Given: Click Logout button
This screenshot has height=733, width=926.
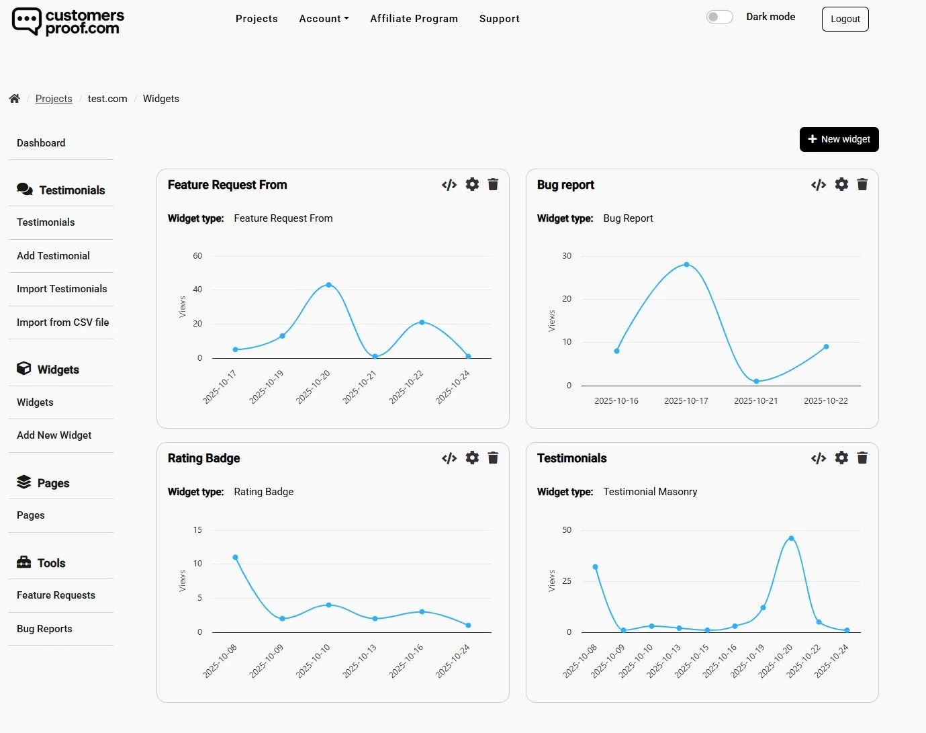Looking at the screenshot, I should point(845,19).
